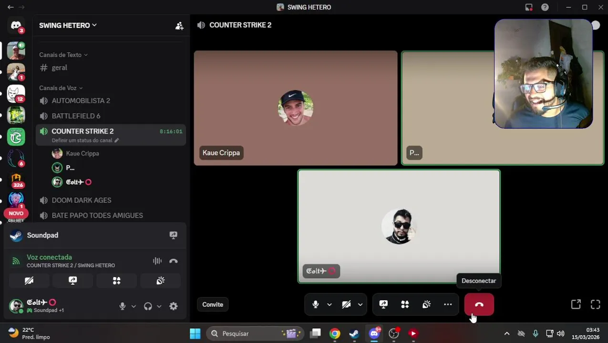Toggle noise suppression waveform icon
This screenshot has height=343, width=608.
(157, 261)
